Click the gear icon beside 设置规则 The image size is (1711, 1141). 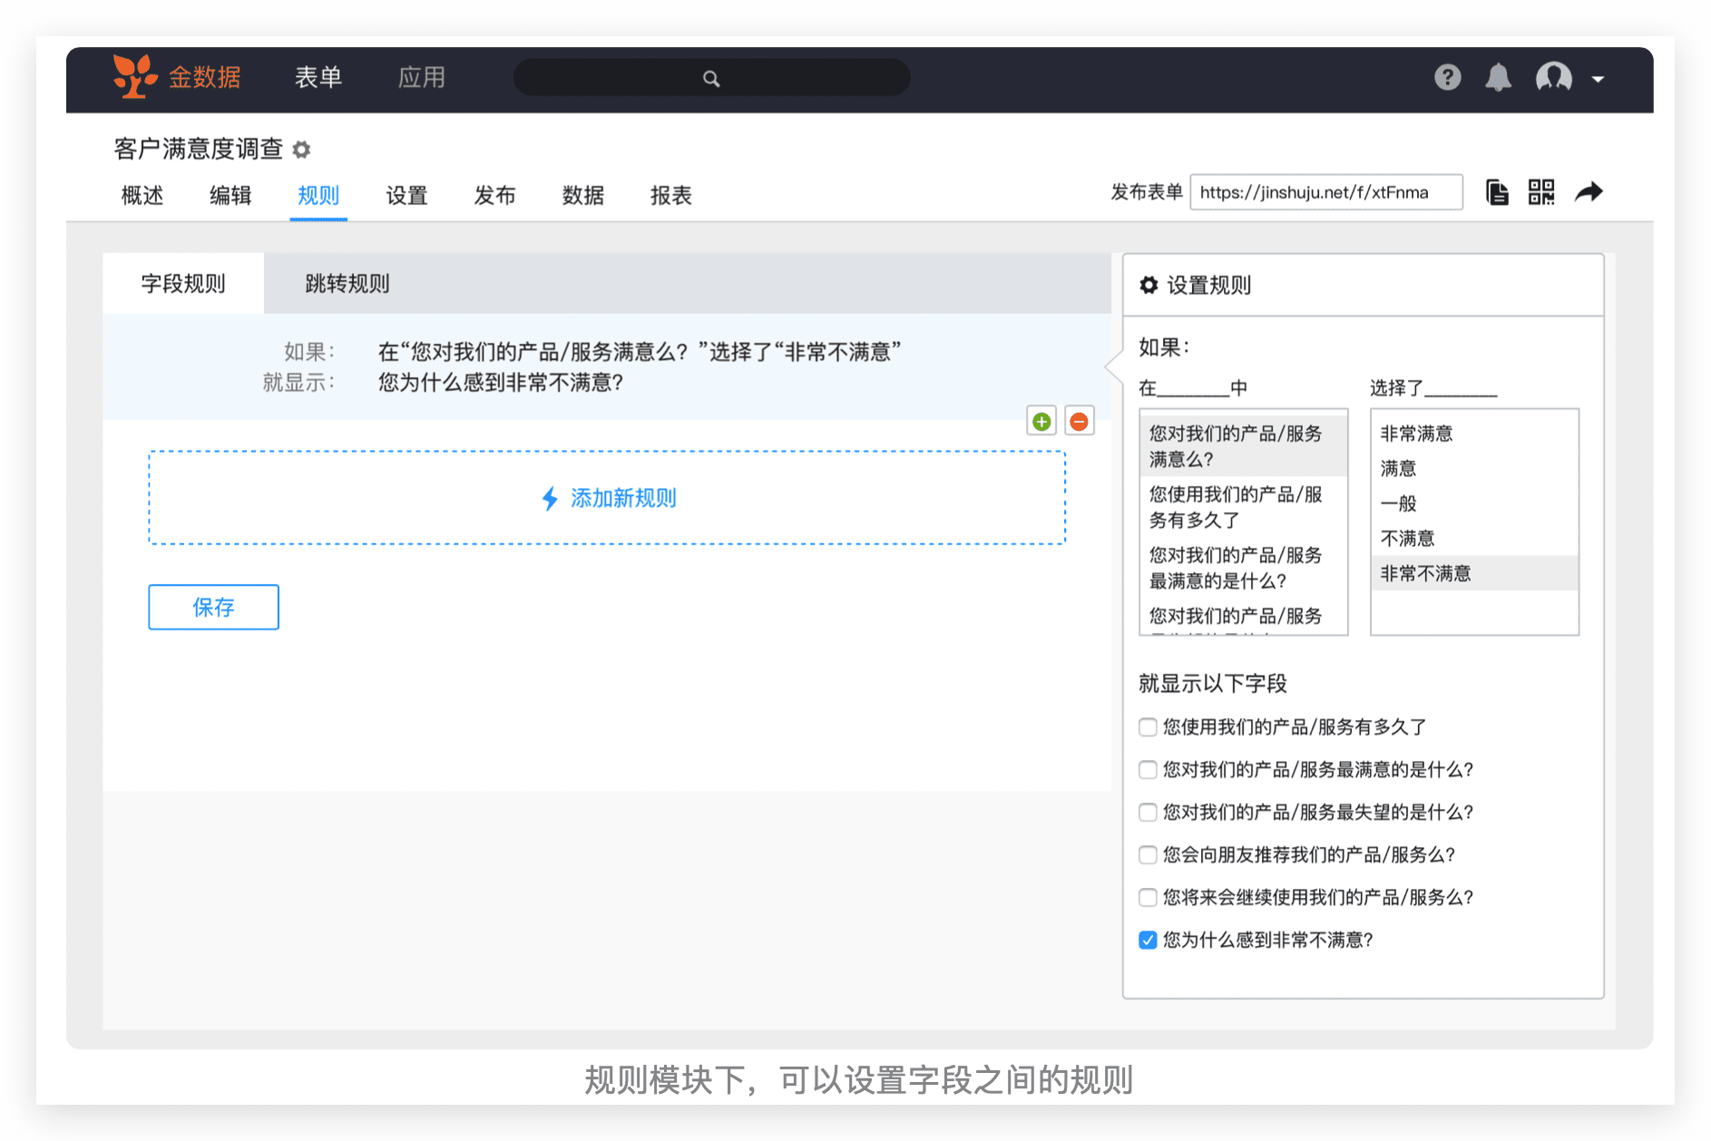pyautogui.click(x=1149, y=286)
